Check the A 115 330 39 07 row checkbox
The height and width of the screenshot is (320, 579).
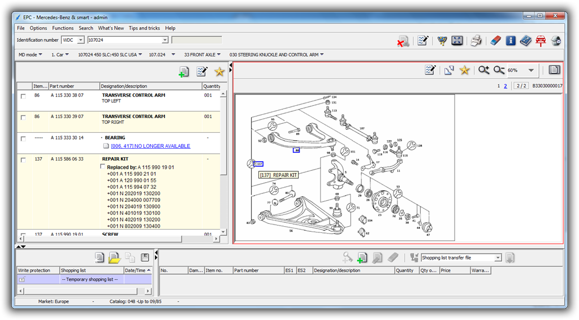23,118
